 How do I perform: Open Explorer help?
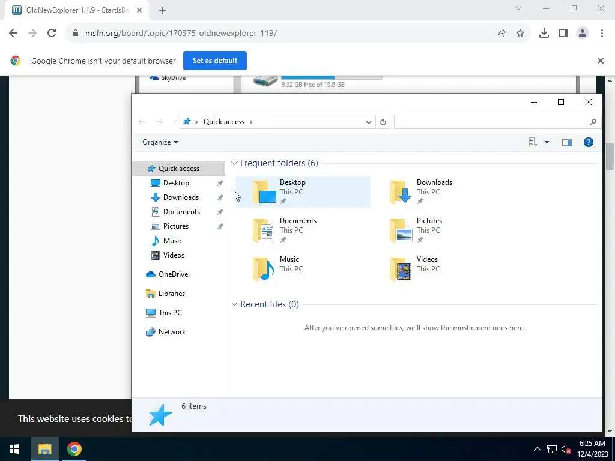[x=589, y=142]
